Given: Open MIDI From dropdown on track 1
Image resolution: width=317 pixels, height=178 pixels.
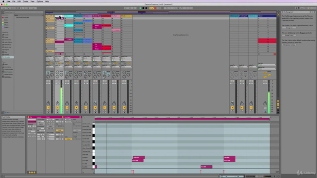Looking at the screenshot, I should coord(50,58).
